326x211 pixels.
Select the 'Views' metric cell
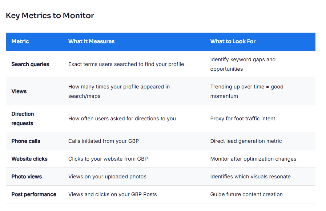click(19, 91)
